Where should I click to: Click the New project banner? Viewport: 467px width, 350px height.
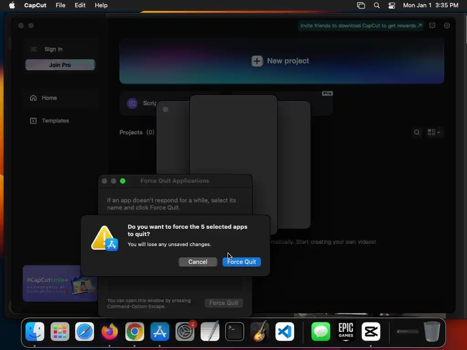(x=282, y=61)
